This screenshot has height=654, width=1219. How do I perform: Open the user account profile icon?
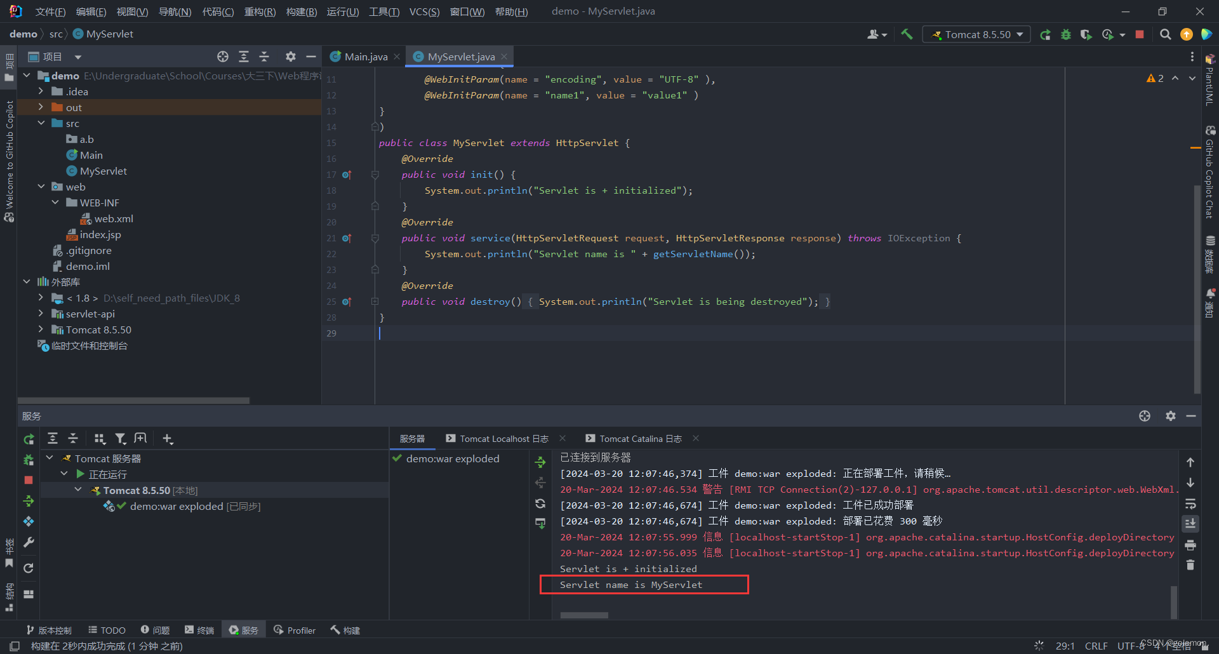point(877,34)
